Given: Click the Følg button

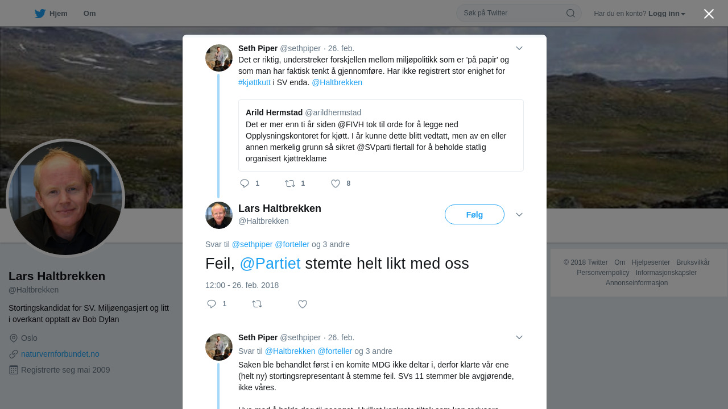Looking at the screenshot, I should coord(474,215).
